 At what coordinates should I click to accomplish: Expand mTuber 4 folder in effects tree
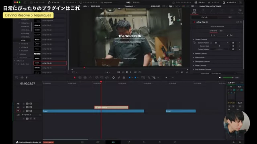tap(19, 47)
